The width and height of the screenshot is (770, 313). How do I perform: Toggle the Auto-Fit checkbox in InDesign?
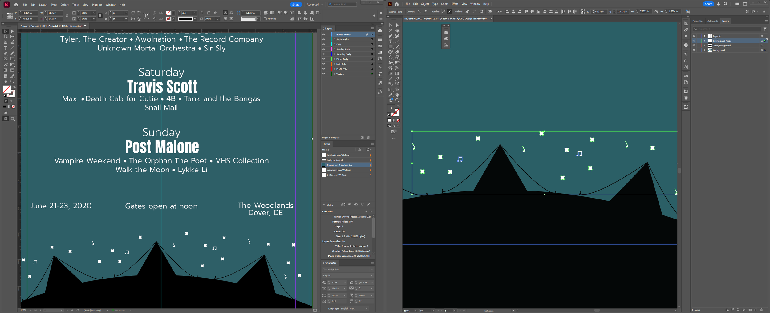[x=265, y=19]
